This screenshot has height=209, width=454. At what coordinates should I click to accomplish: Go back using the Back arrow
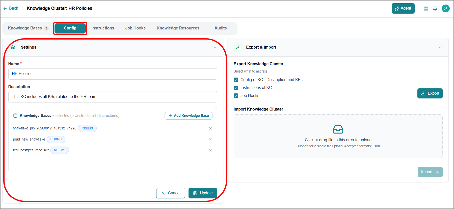(x=11, y=8)
